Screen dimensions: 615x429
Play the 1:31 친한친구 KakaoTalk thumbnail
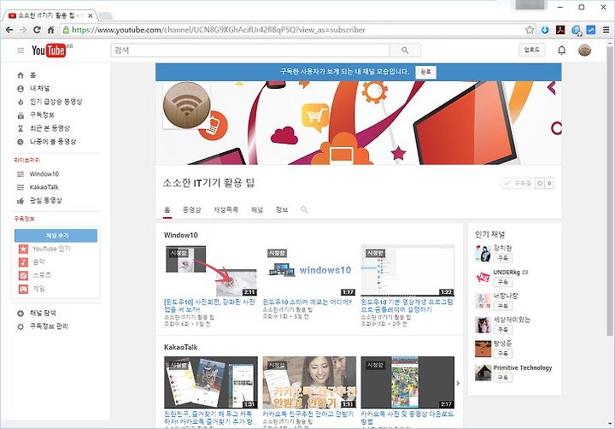(211, 382)
